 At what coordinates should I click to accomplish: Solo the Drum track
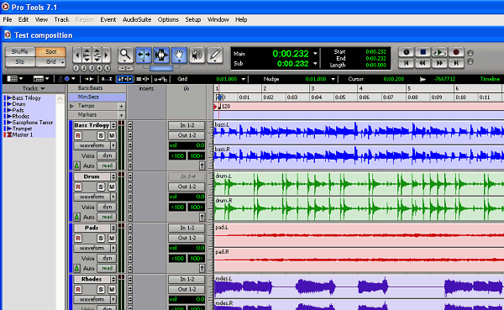(101, 187)
